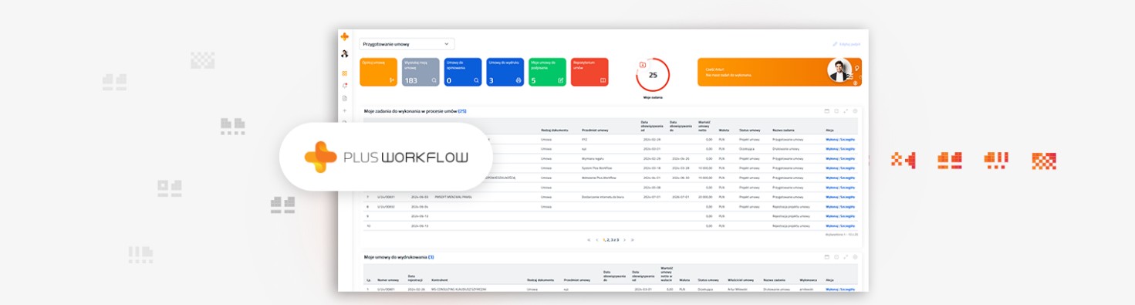1135x305 pixels.
Task: Click Wykonaj | Szczegóły in the System Plus Workflow row
Action: pyautogui.click(x=840, y=168)
